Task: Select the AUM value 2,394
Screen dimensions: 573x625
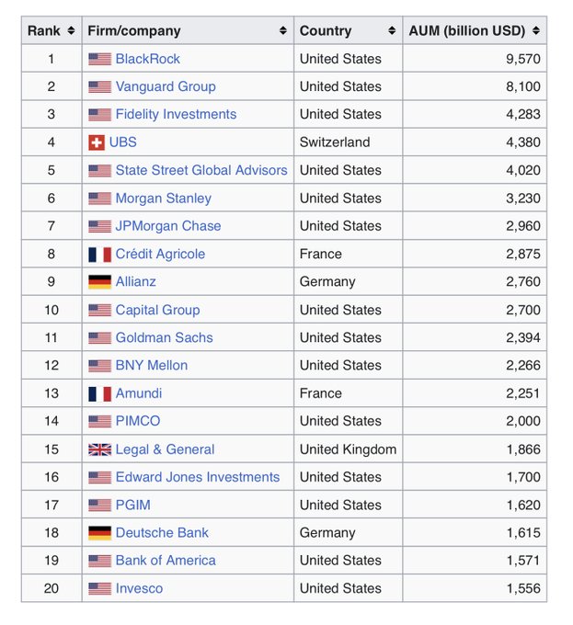Action: coord(522,337)
